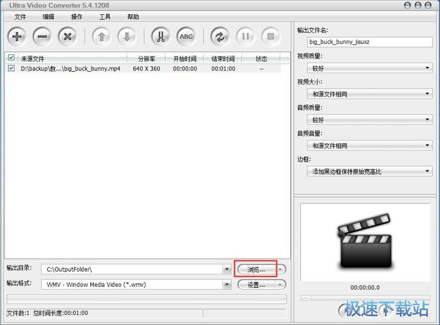Click the 来源文件 column header
Viewport: 440px width, 325px height.
click(x=73, y=59)
